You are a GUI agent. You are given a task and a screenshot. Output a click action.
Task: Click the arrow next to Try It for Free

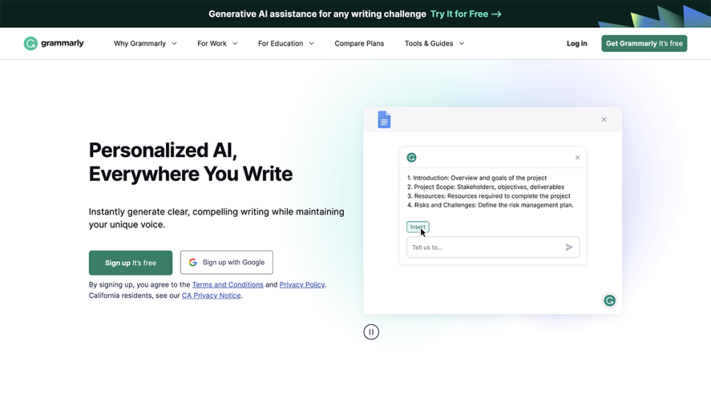click(498, 13)
